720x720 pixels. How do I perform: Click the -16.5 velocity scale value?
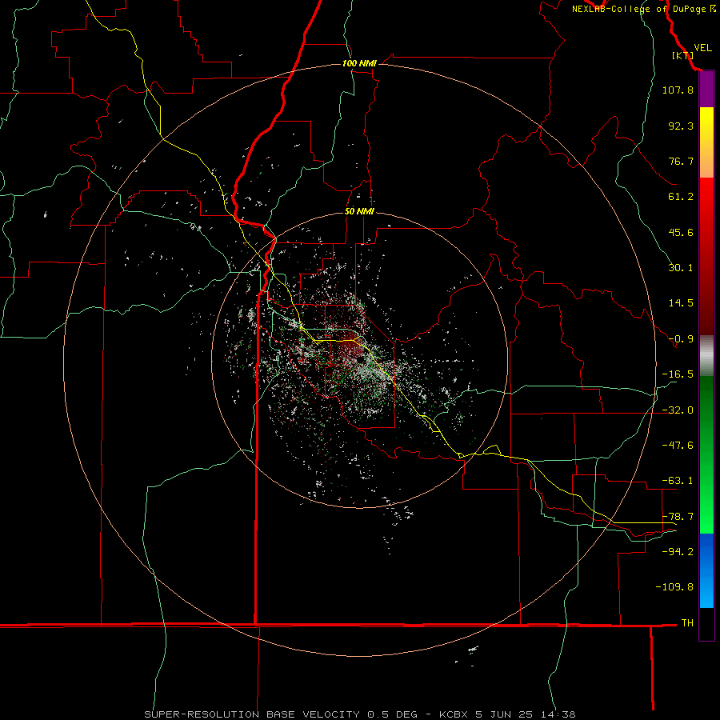coord(678,374)
